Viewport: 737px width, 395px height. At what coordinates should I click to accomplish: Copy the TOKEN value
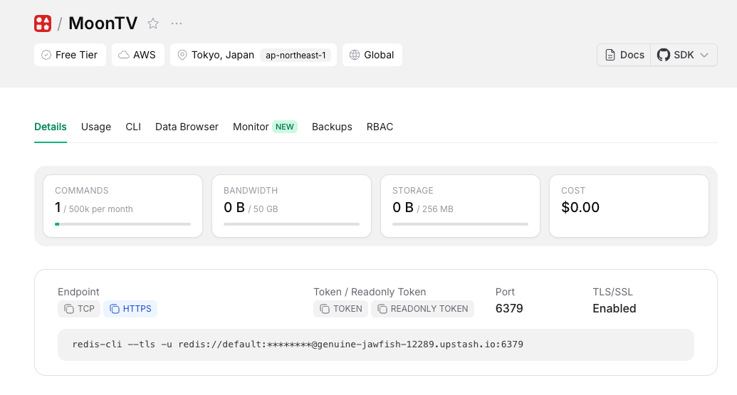tap(340, 309)
